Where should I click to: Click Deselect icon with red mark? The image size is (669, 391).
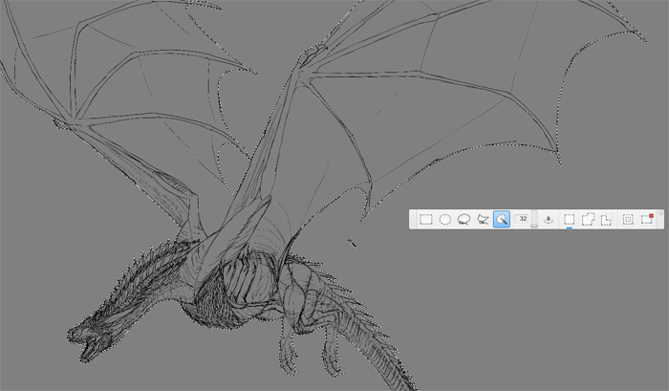point(647,219)
